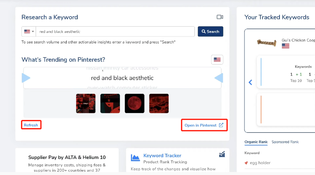
Task: Click the Gui's Chicken Coop product image
Action: pyautogui.click(x=267, y=43)
